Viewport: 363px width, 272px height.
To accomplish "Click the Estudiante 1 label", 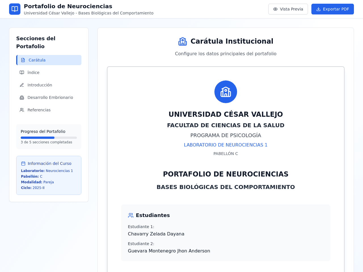I will 141,227.
